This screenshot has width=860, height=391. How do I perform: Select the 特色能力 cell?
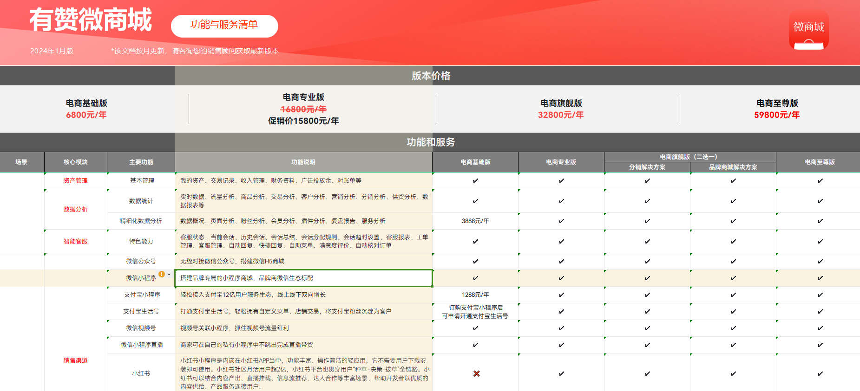[141, 241]
